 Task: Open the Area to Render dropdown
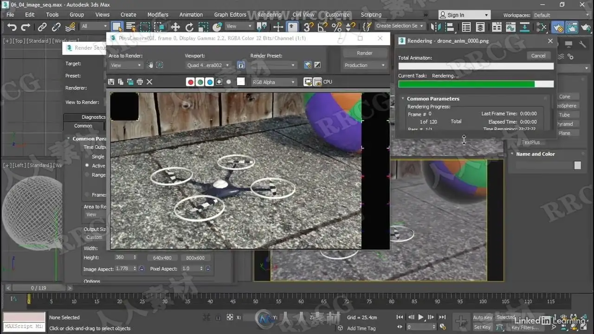(126, 65)
